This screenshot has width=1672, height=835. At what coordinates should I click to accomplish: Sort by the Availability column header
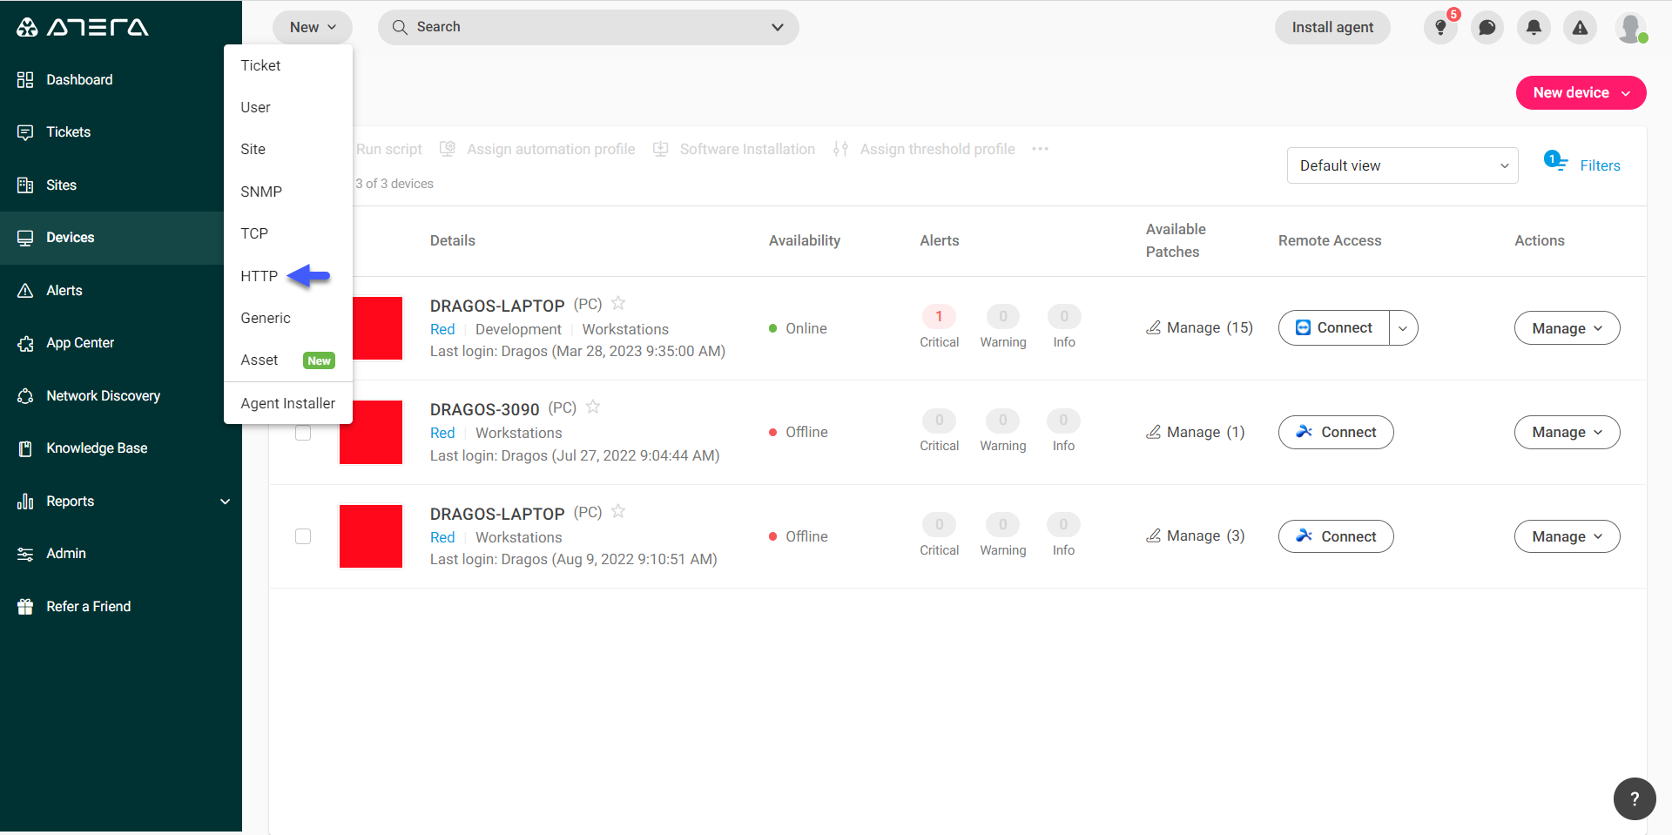(x=804, y=240)
